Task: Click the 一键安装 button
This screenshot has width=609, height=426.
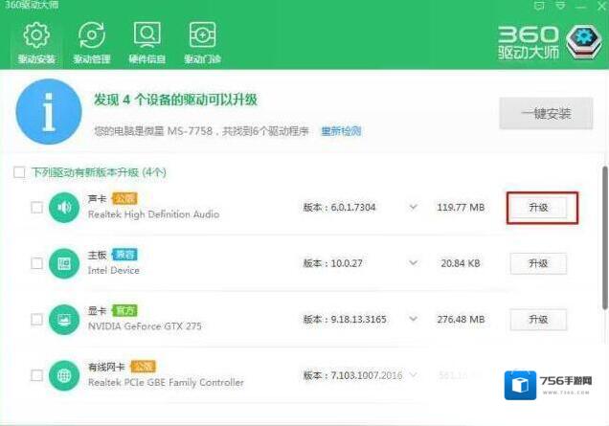Action: [x=546, y=113]
